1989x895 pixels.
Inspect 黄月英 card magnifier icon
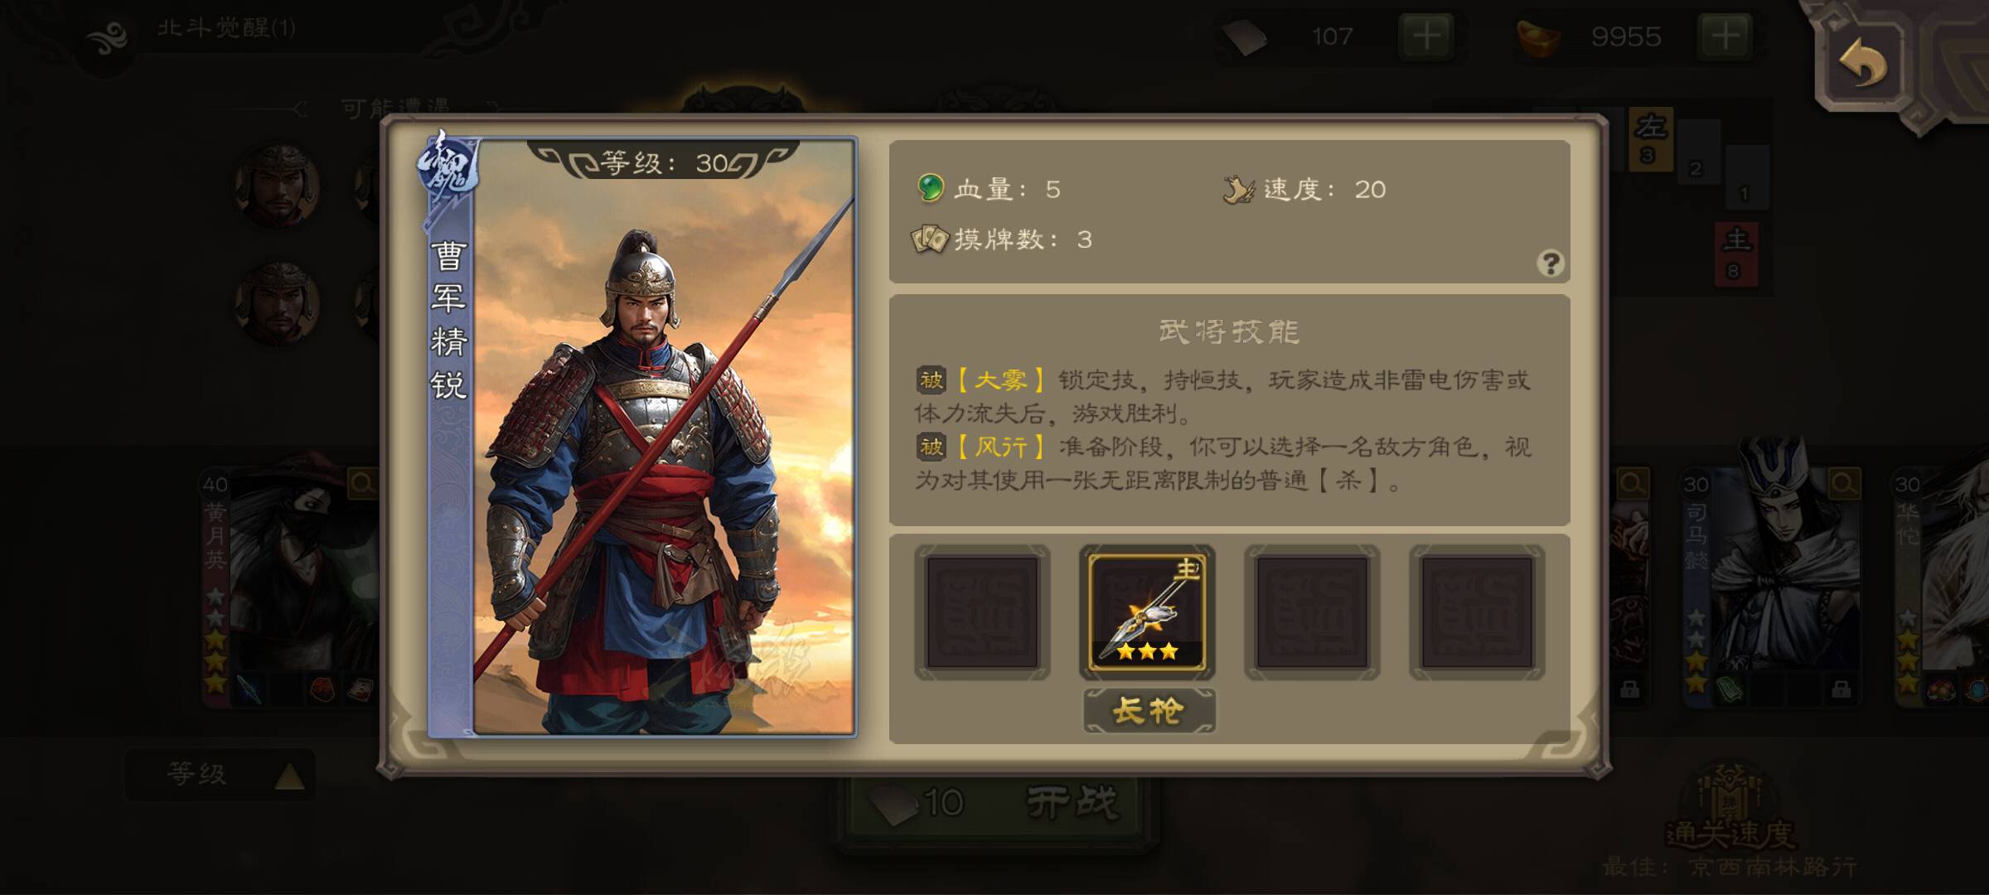[x=362, y=482]
